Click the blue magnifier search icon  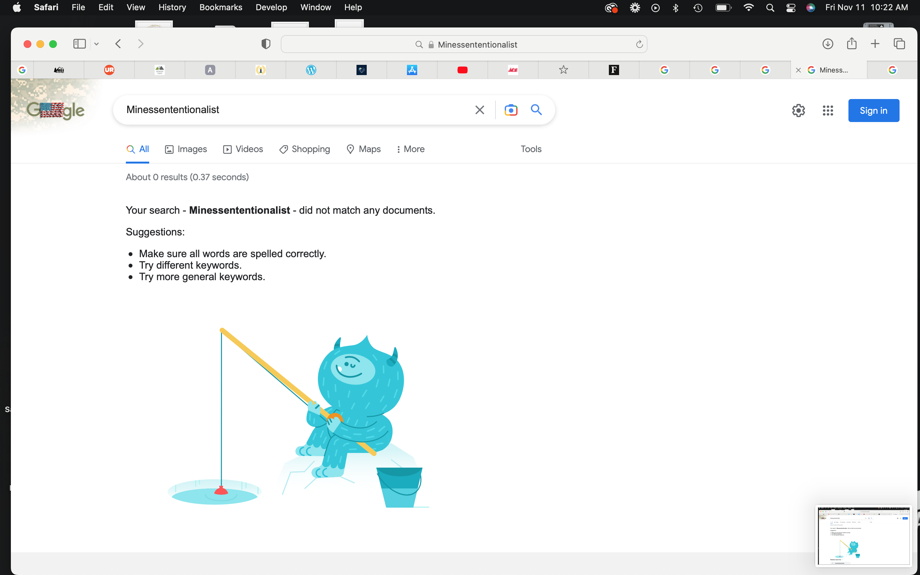point(536,110)
